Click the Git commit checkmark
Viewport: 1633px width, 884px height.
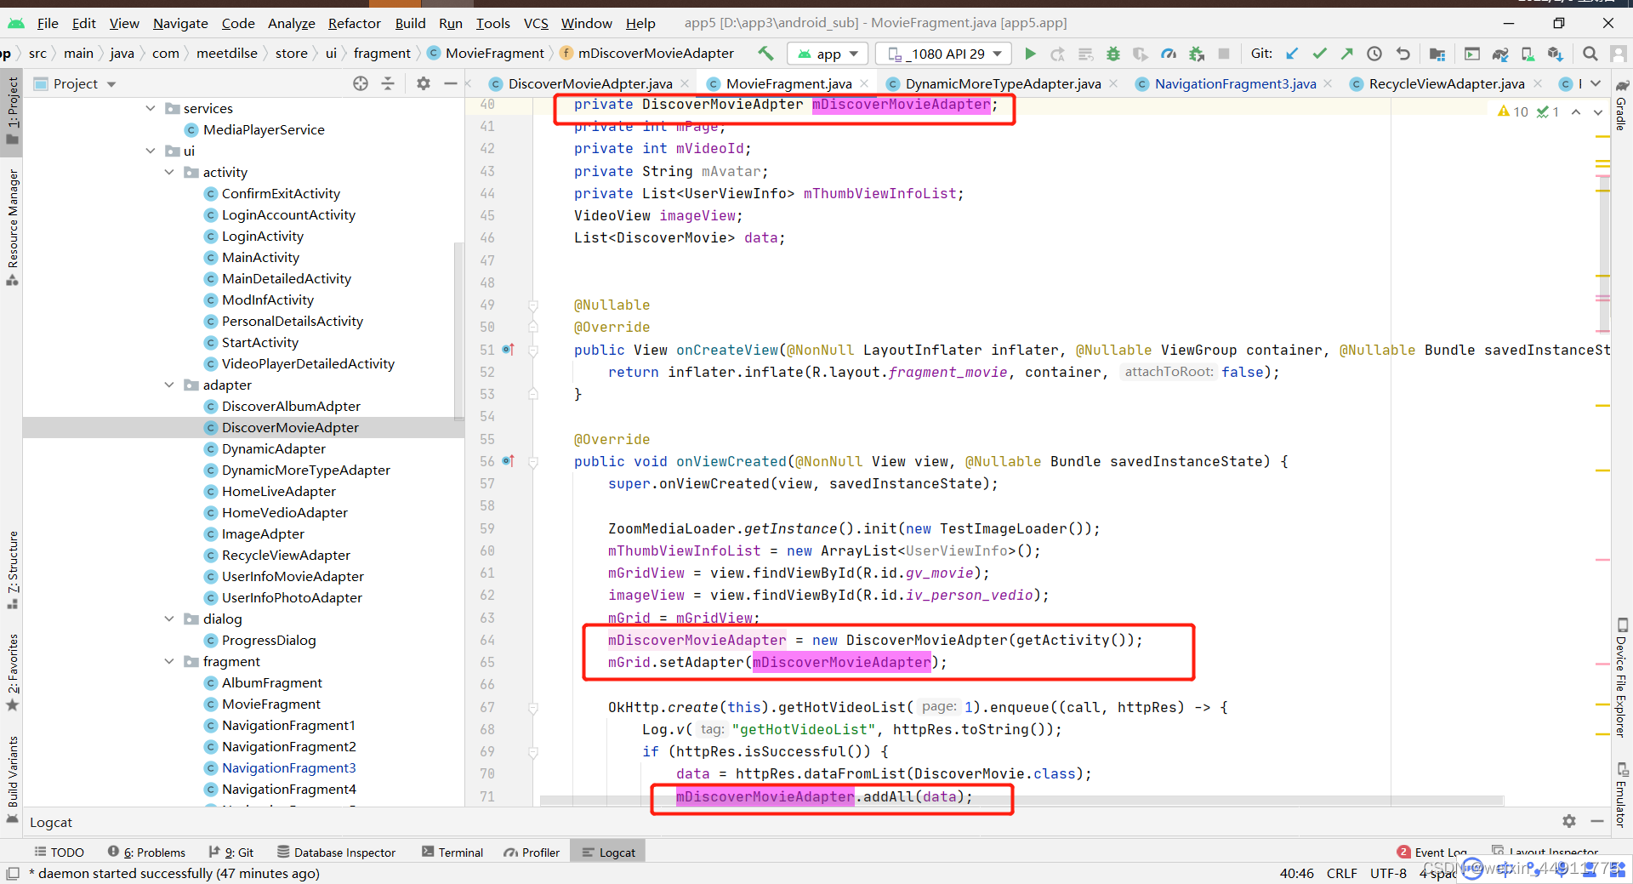[1320, 54]
